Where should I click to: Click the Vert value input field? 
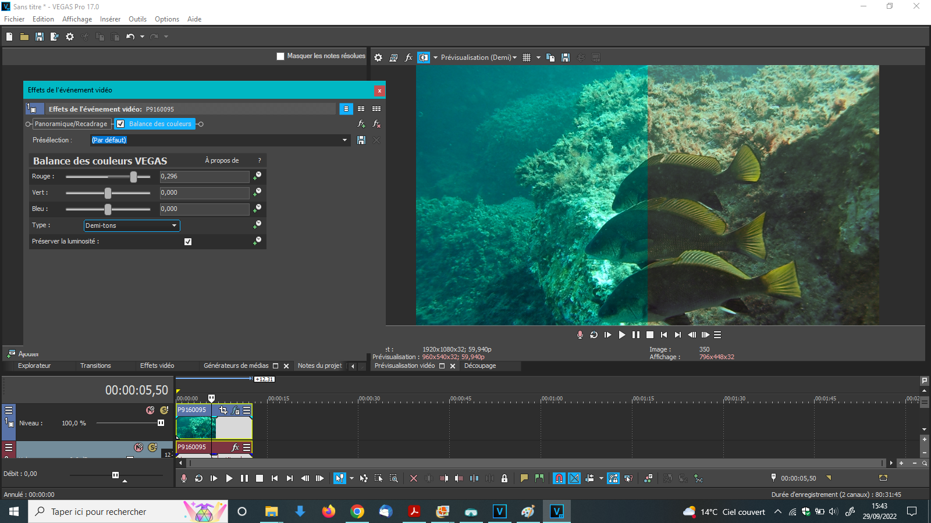click(x=204, y=193)
